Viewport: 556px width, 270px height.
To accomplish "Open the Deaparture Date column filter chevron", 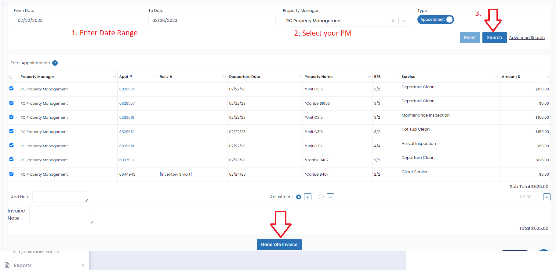I will tap(300, 77).
